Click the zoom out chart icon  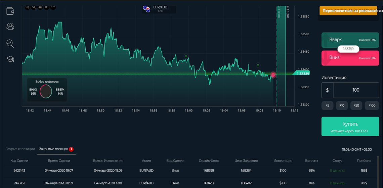click(x=34, y=7)
